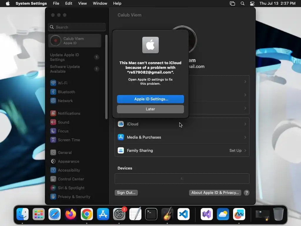The width and height of the screenshot is (301, 226).
Task: Open Launchpad from the Dock
Action: (x=39, y=214)
